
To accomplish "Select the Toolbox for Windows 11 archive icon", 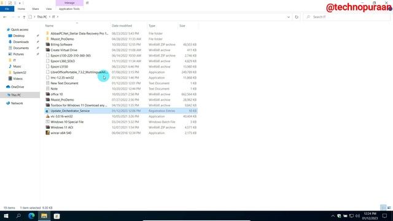I will coord(48,105).
